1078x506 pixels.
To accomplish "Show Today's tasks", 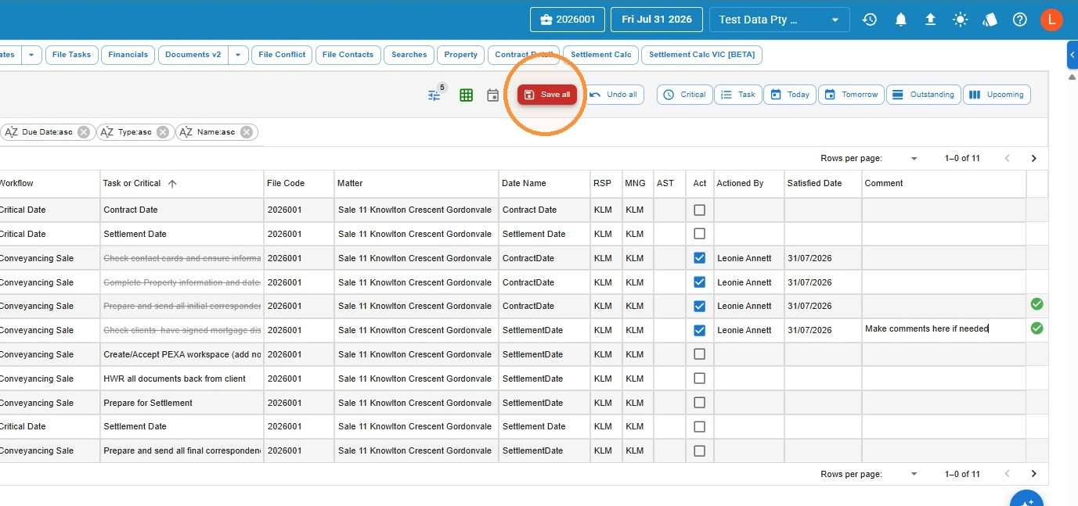I will click(x=790, y=95).
